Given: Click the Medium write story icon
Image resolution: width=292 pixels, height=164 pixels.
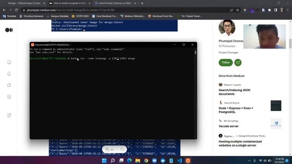Looking at the screenshot, I should coord(9,115).
